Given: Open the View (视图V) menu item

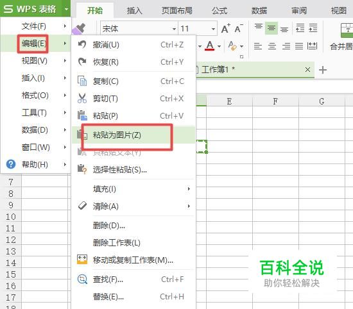Looking at the screenshot, I should coord(35,61).
